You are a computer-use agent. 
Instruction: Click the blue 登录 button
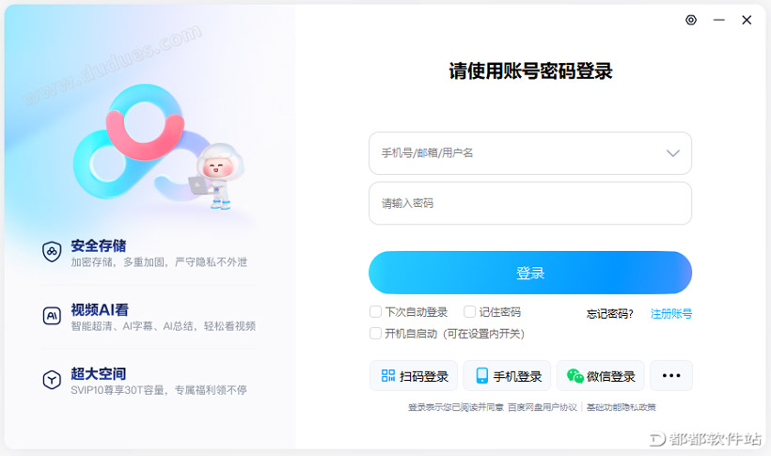tap(530, 273)
